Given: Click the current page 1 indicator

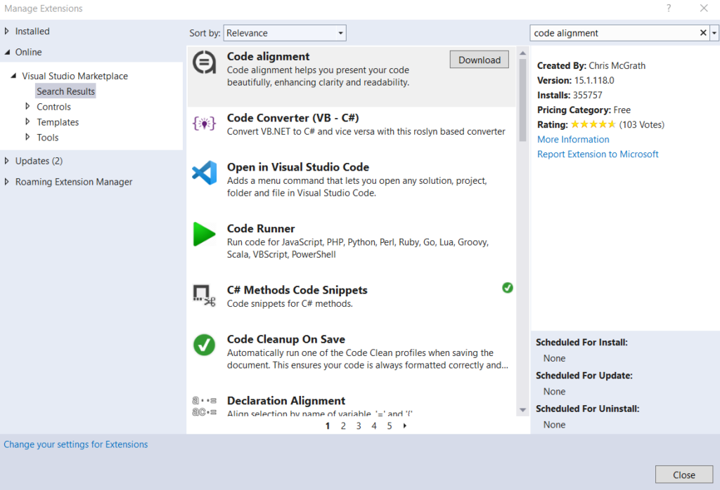Looking at the screenshot, I should click(x=328, y=426).
